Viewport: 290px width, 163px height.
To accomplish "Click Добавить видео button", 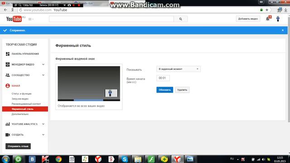I will tap(248, 19).
